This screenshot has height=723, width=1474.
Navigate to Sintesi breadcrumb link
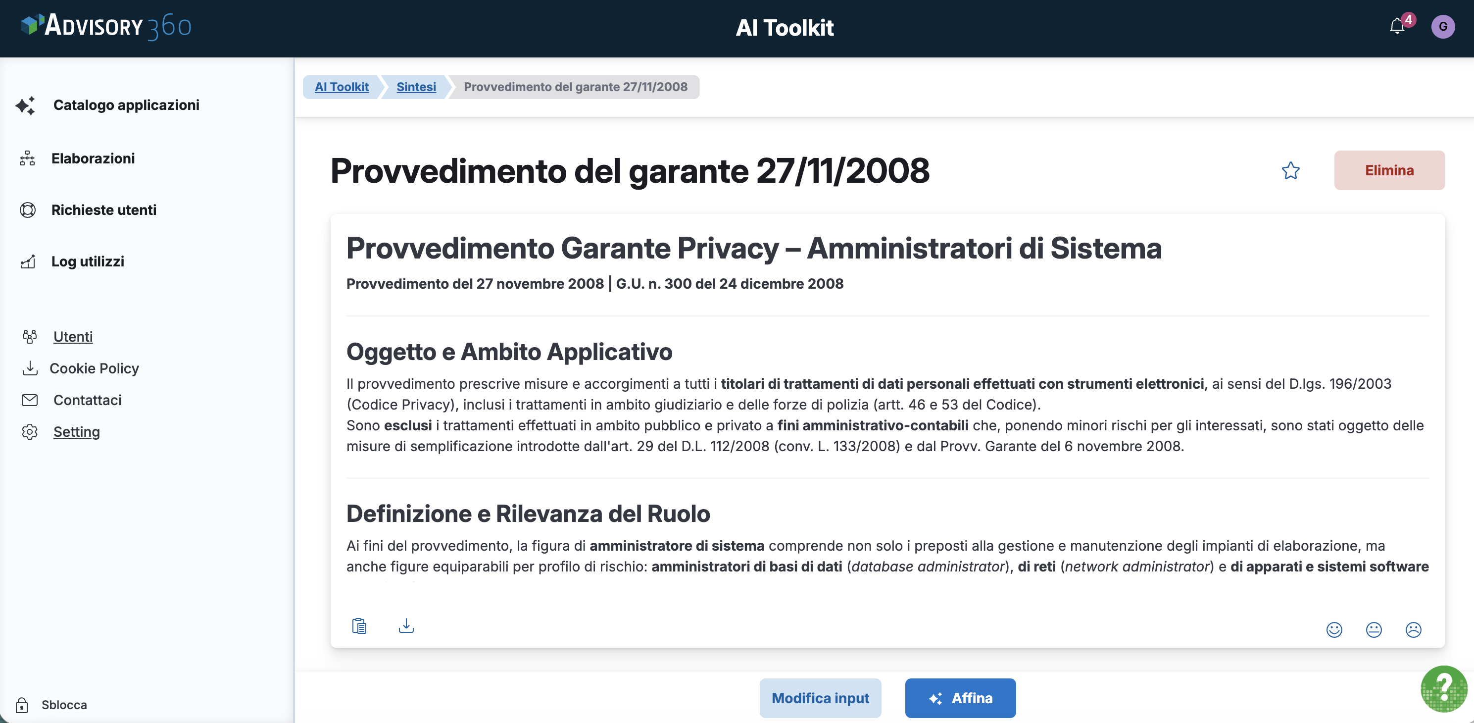click(x=416, y=87)
